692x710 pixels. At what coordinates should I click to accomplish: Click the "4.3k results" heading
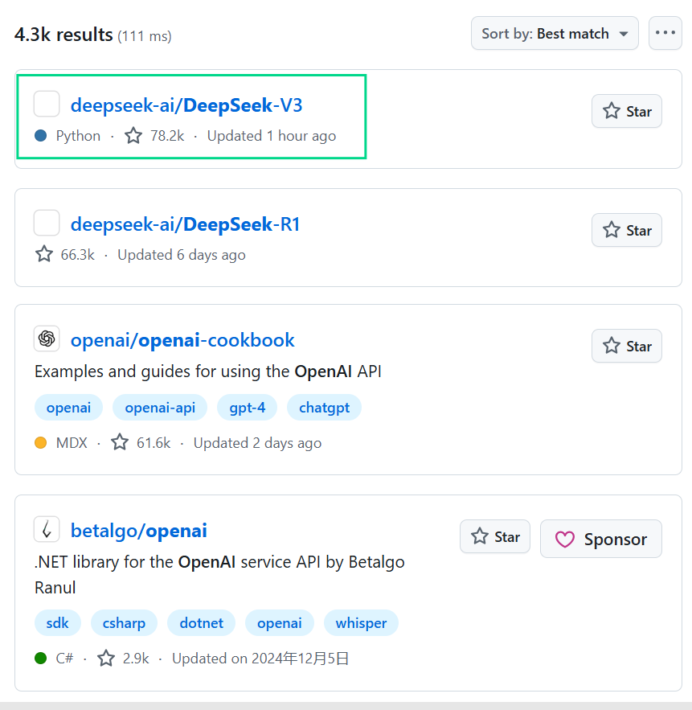(63, 35)
